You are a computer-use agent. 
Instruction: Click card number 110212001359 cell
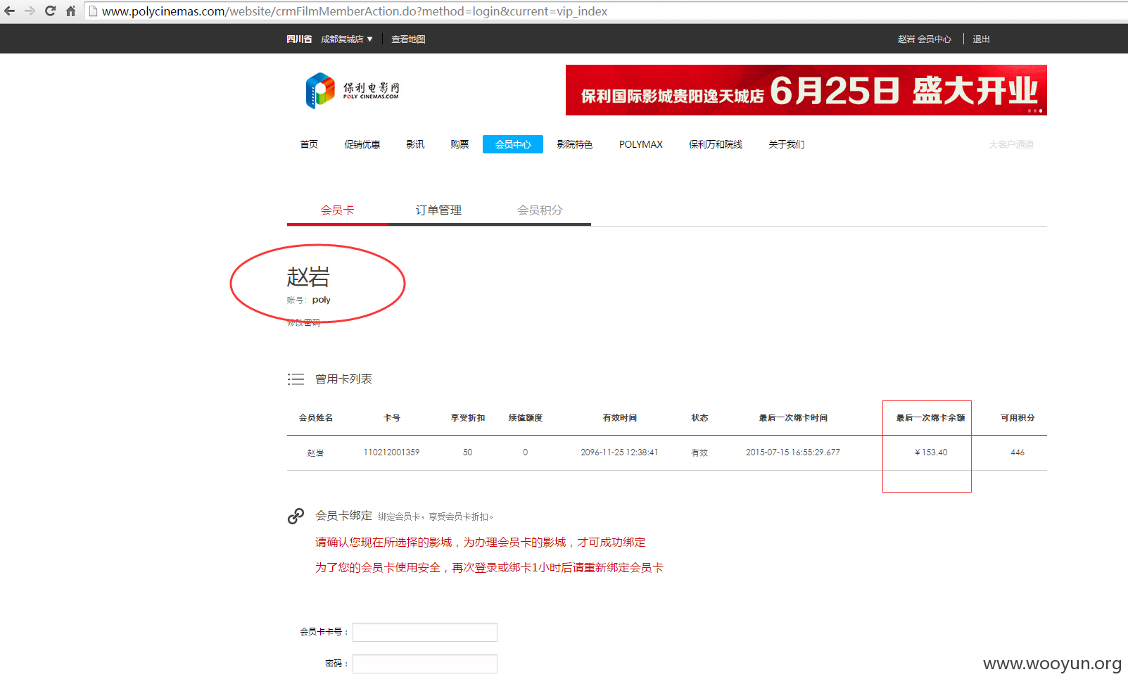click(x=391, y=452)
